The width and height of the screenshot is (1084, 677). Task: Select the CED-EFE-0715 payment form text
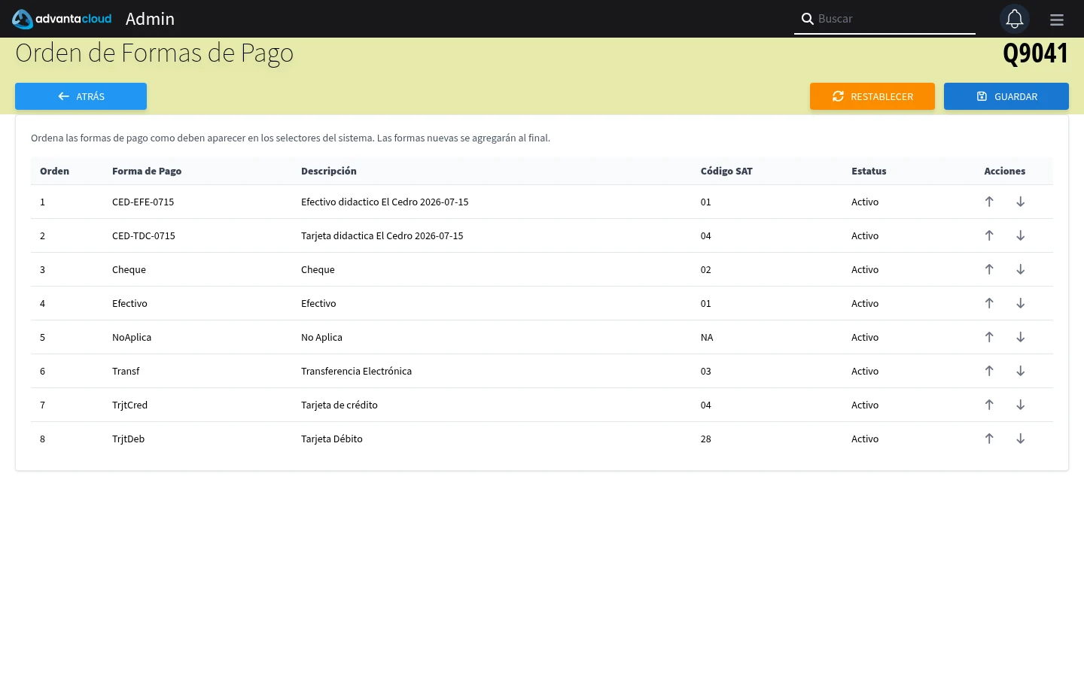tap(143, 202)
